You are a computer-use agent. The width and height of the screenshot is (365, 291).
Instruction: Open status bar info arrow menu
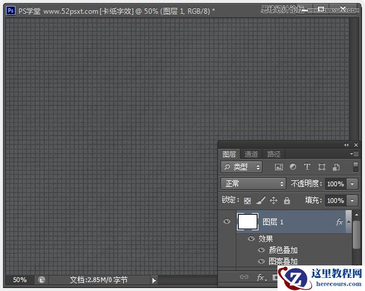[x=154, y=280]
